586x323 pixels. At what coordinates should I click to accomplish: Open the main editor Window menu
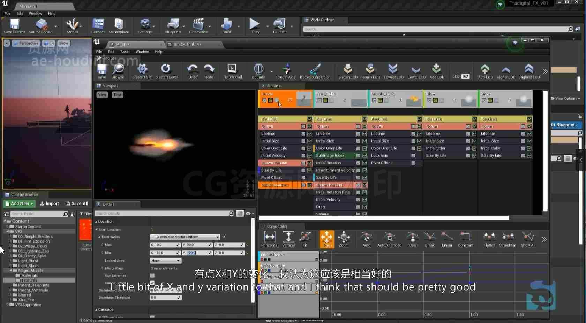point(35,14)
